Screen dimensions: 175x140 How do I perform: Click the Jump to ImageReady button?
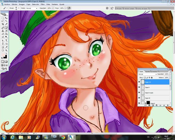pyautogui.click(x=4, y=69)
